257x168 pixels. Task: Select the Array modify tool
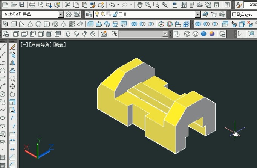(x=12, y=79)
